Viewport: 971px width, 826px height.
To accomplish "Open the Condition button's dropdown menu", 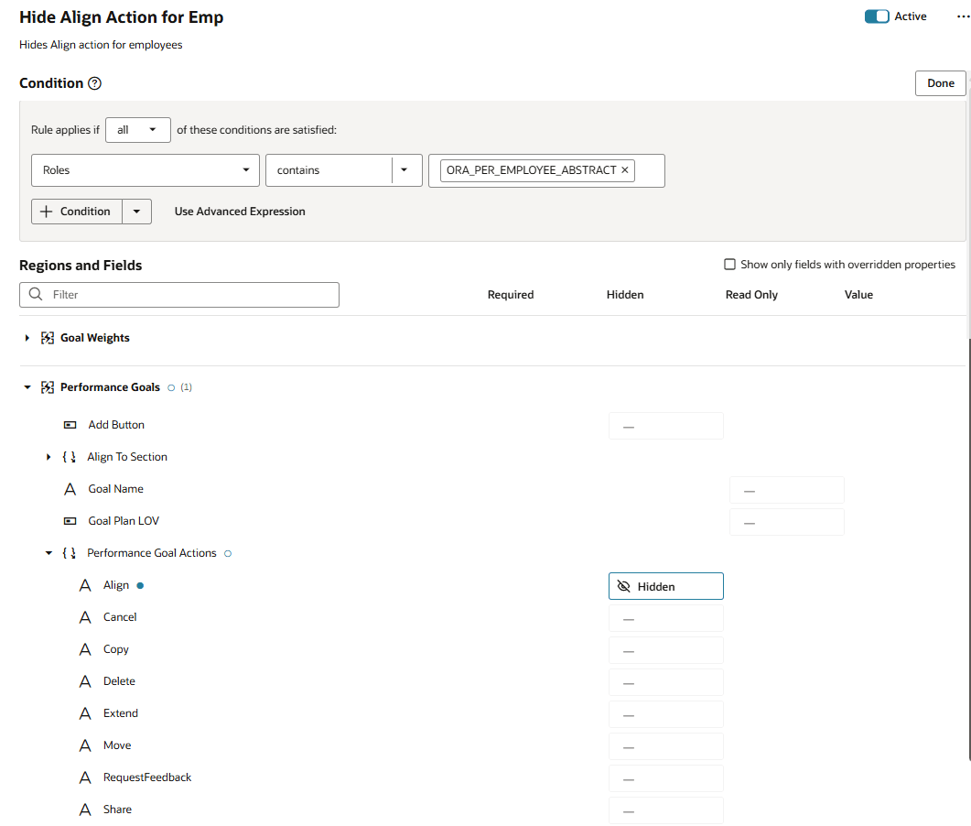I will pyautogui.click(x=136, y=211).
